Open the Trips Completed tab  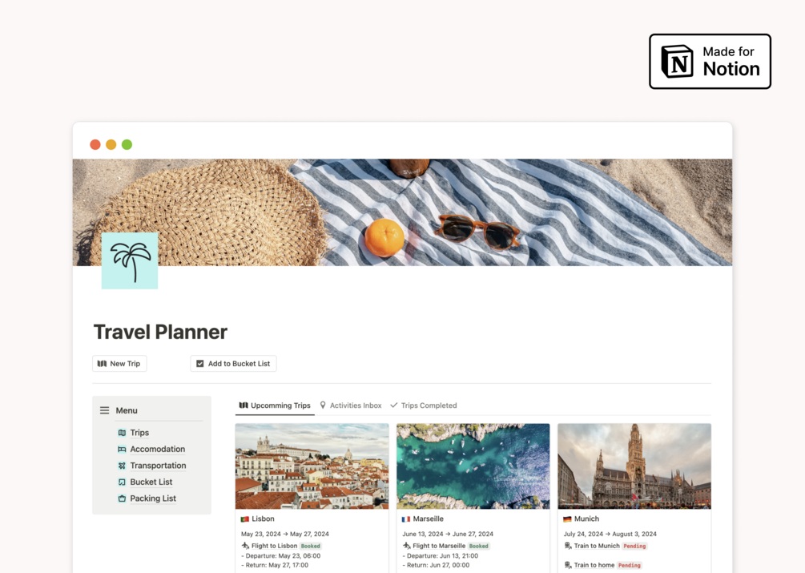[x=424, y=405]
